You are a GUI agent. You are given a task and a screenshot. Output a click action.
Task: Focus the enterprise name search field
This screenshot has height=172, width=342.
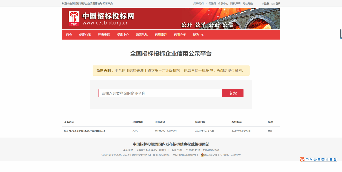[160, 93]
